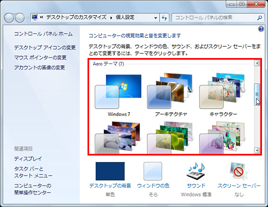Click the refresh button beside address bar

165,18
